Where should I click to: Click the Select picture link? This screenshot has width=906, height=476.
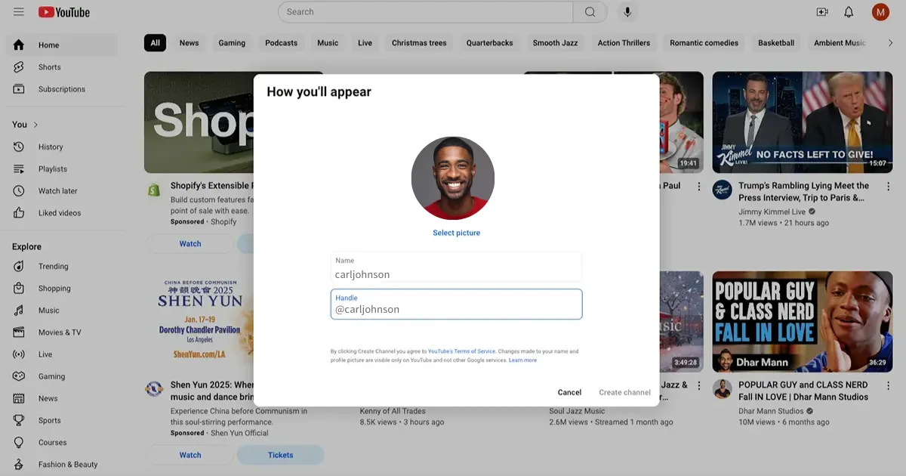click(456, 233)
